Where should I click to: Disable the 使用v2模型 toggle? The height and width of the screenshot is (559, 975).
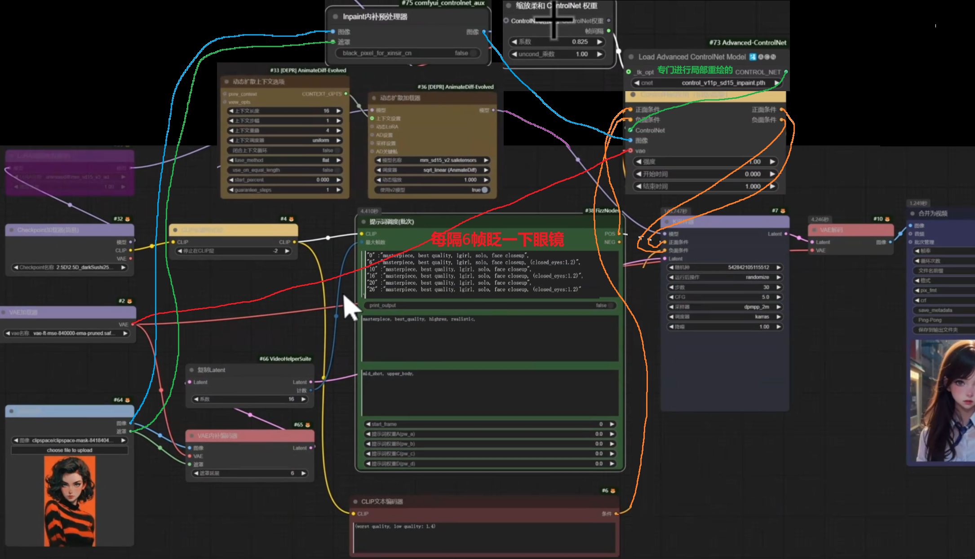pyautogui.click(x=484, y=190)
